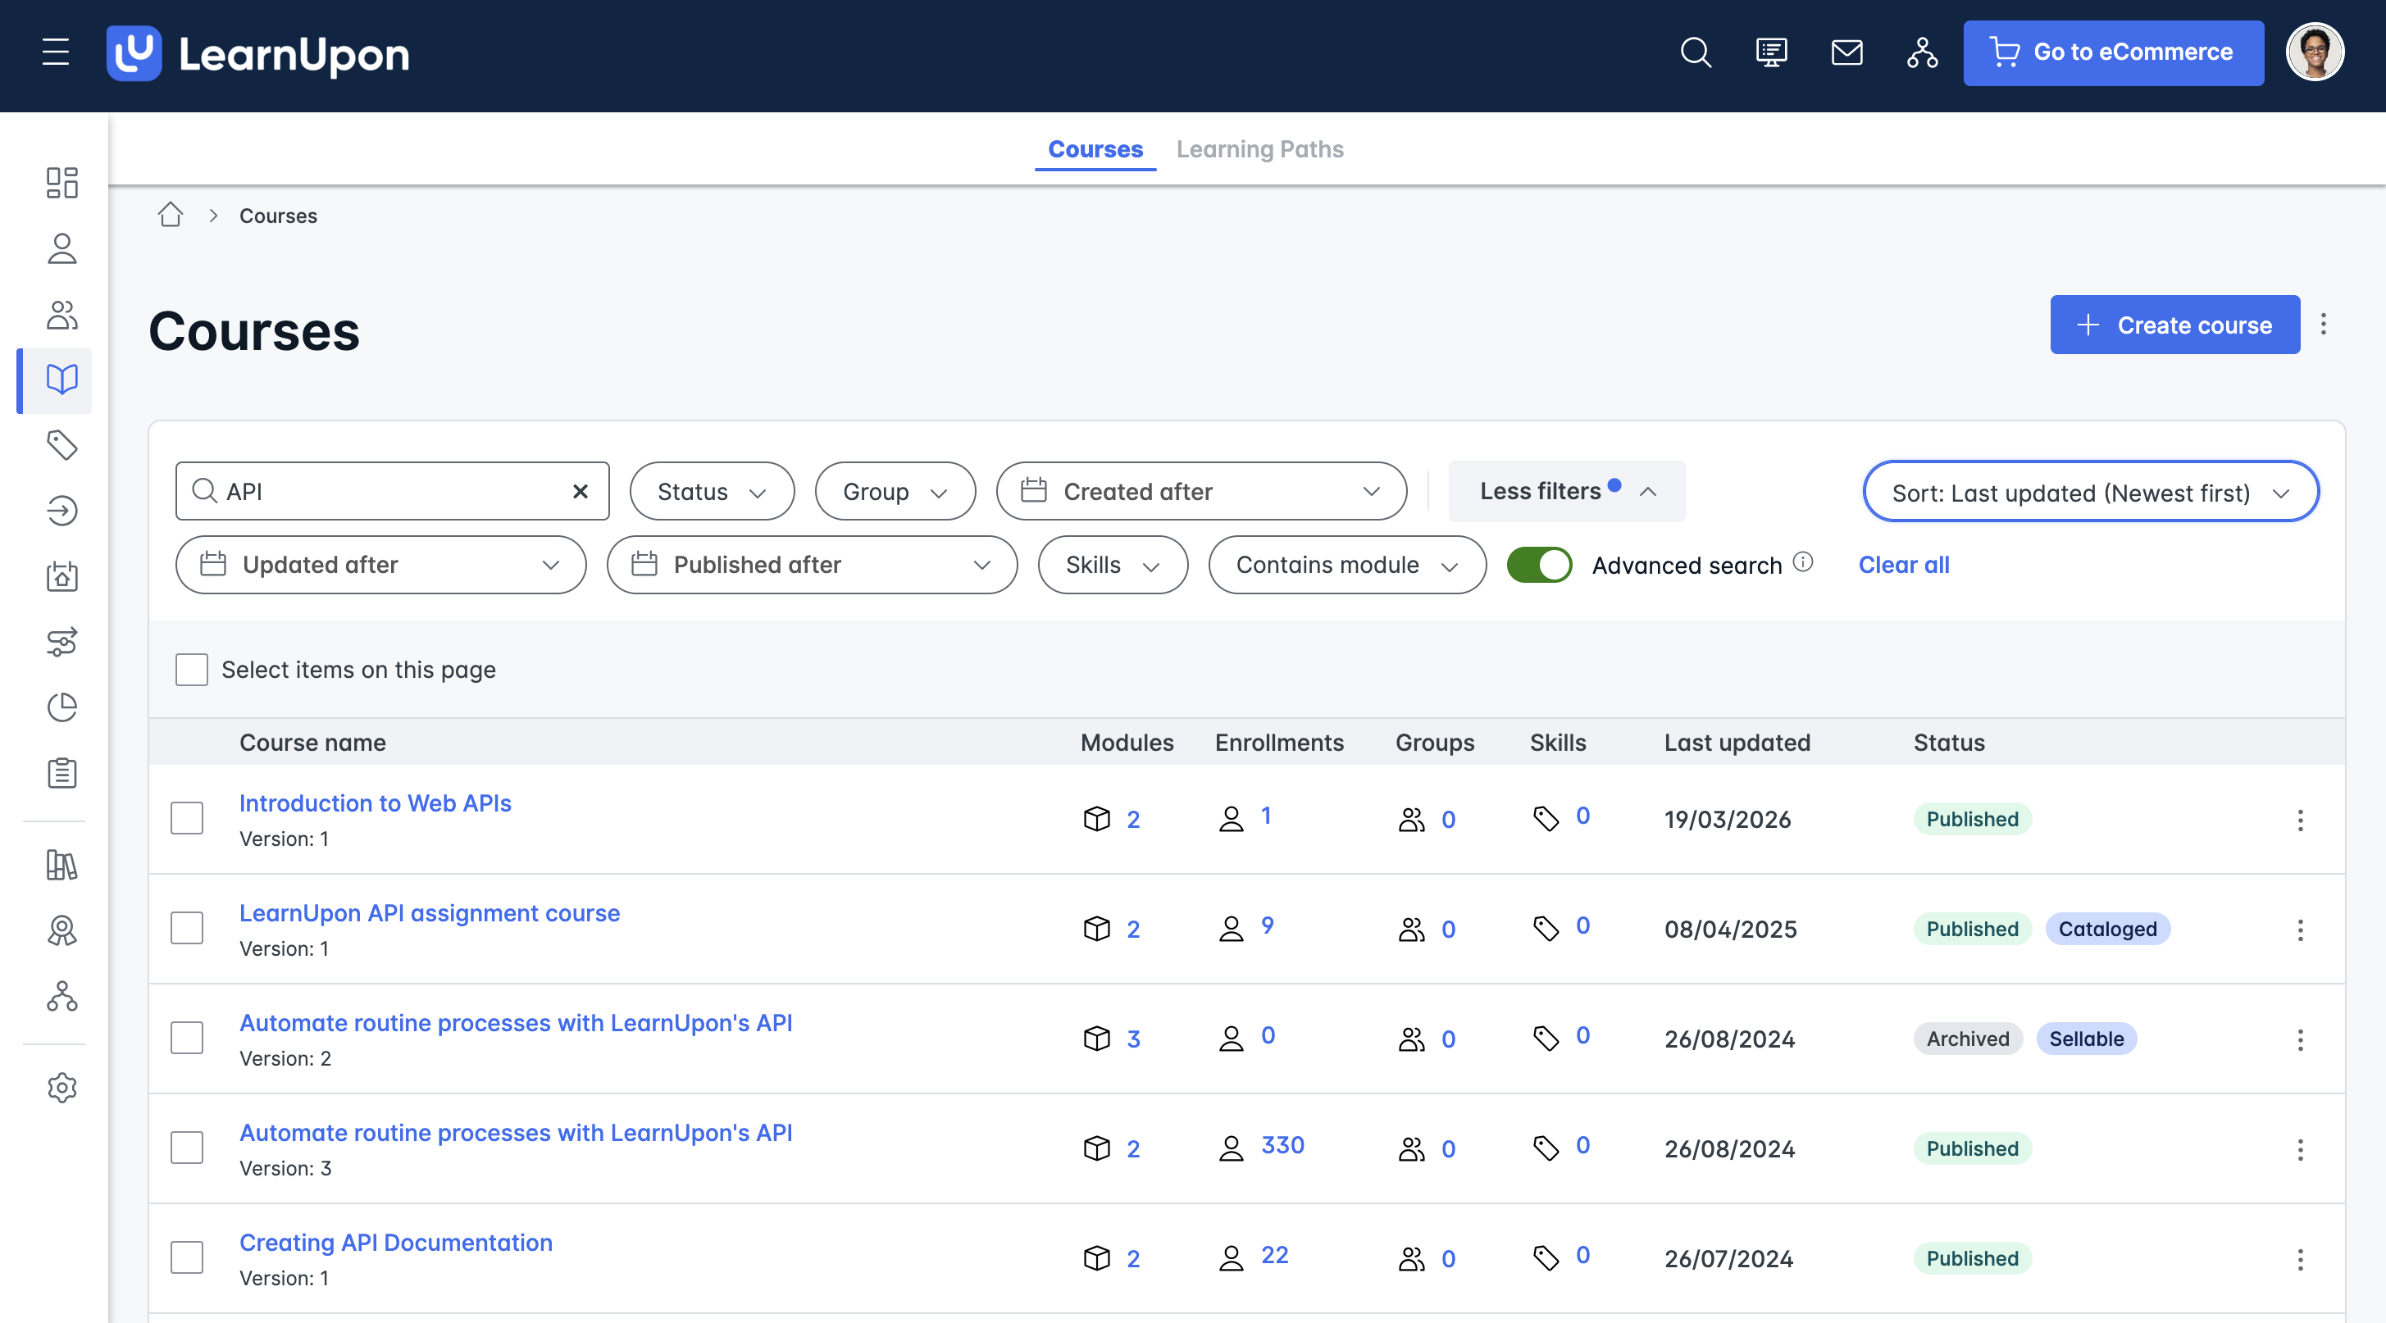This screenshot has width=2386, height=1323.
Task: Click the API search input field
Action: tap(392, 492)
